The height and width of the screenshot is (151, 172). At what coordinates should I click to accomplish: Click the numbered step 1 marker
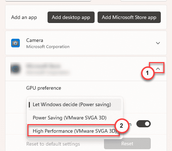pyautogui.click(x=148, y=73)
